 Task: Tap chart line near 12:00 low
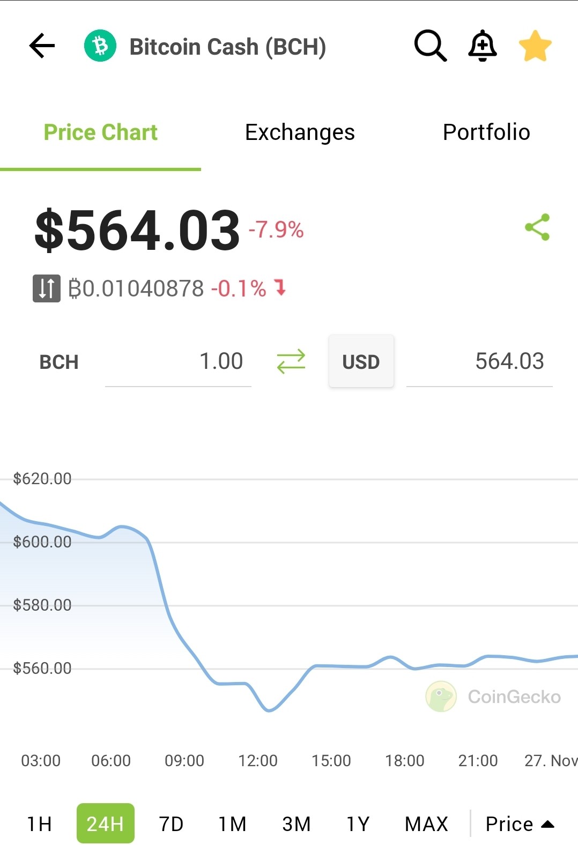click(x=269, y=710)
